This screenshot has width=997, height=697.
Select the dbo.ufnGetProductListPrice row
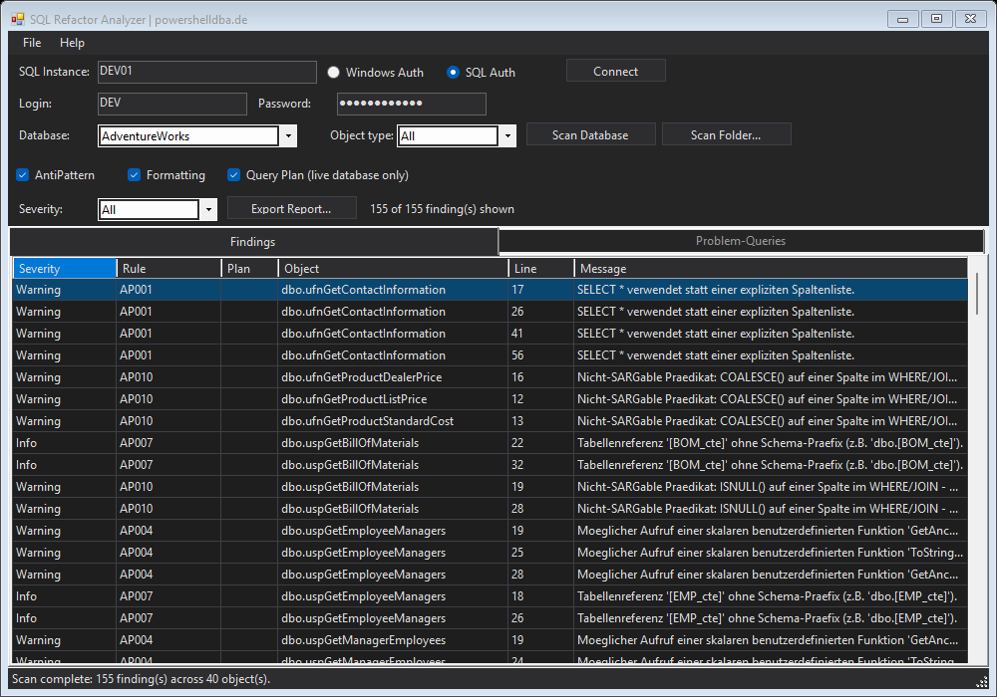coord(490,399)
